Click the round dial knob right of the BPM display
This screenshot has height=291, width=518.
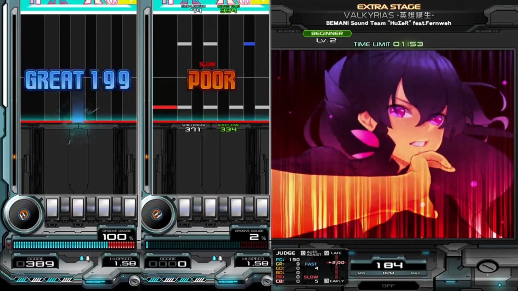coord(487,267)
